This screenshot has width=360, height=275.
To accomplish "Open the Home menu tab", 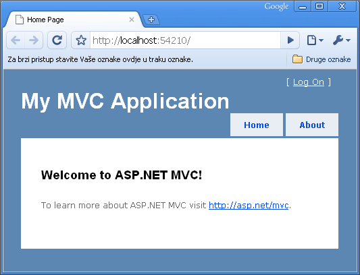I will (x=257, y=125).
